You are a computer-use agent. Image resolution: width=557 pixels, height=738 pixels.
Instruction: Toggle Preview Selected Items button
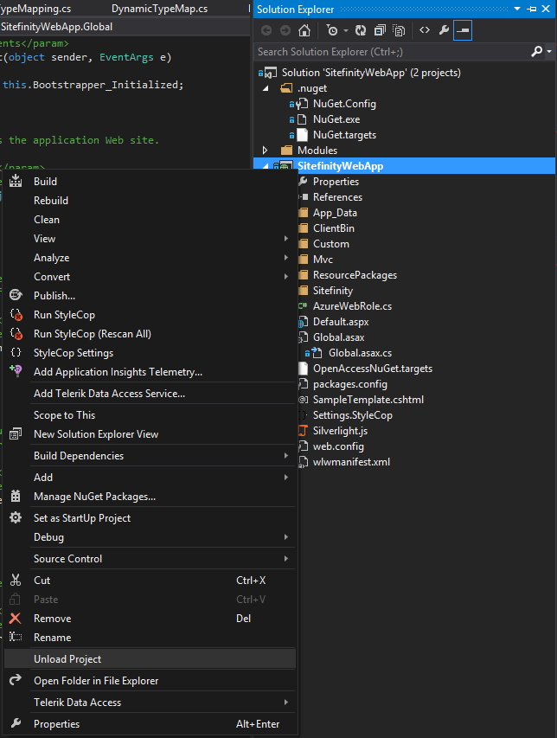coord(463,30)
